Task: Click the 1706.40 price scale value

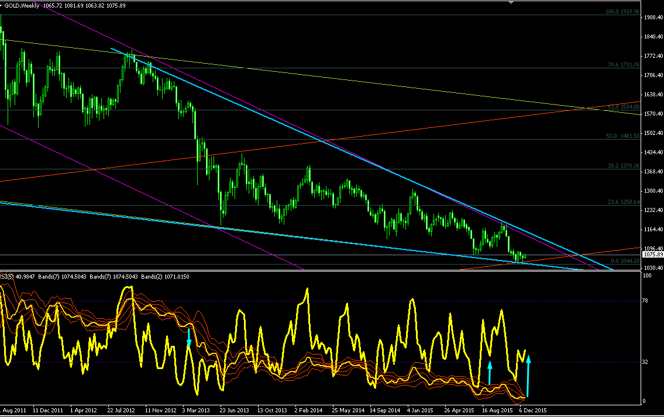Action: pyautogui.click(x=653, y=75)
